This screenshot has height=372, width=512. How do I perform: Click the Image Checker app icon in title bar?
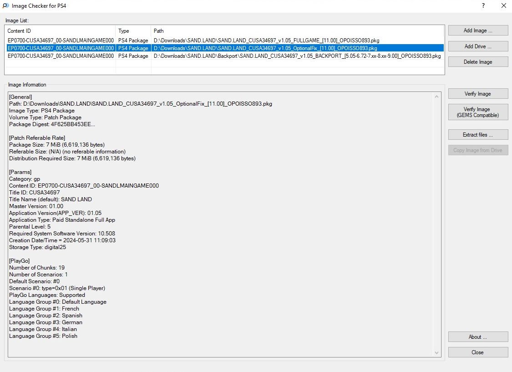point(5,5)
